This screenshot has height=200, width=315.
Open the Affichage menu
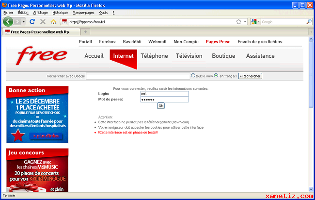pos(40,13)
